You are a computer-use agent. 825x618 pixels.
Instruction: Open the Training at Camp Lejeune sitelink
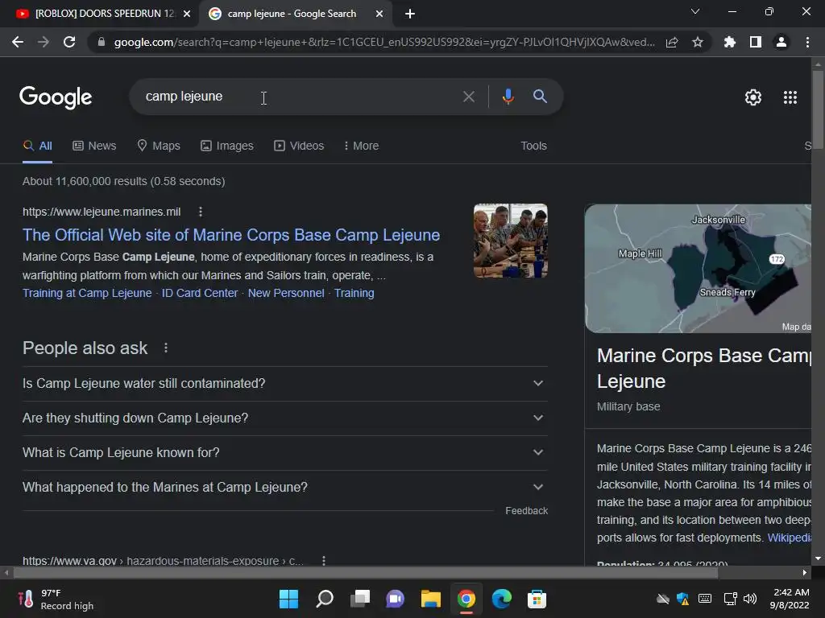click(87, 293)
